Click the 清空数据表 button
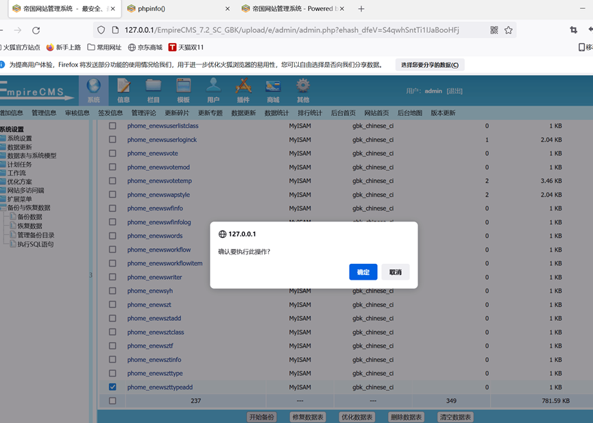This screenshot has height=423, width=593. tap(455, 417)
